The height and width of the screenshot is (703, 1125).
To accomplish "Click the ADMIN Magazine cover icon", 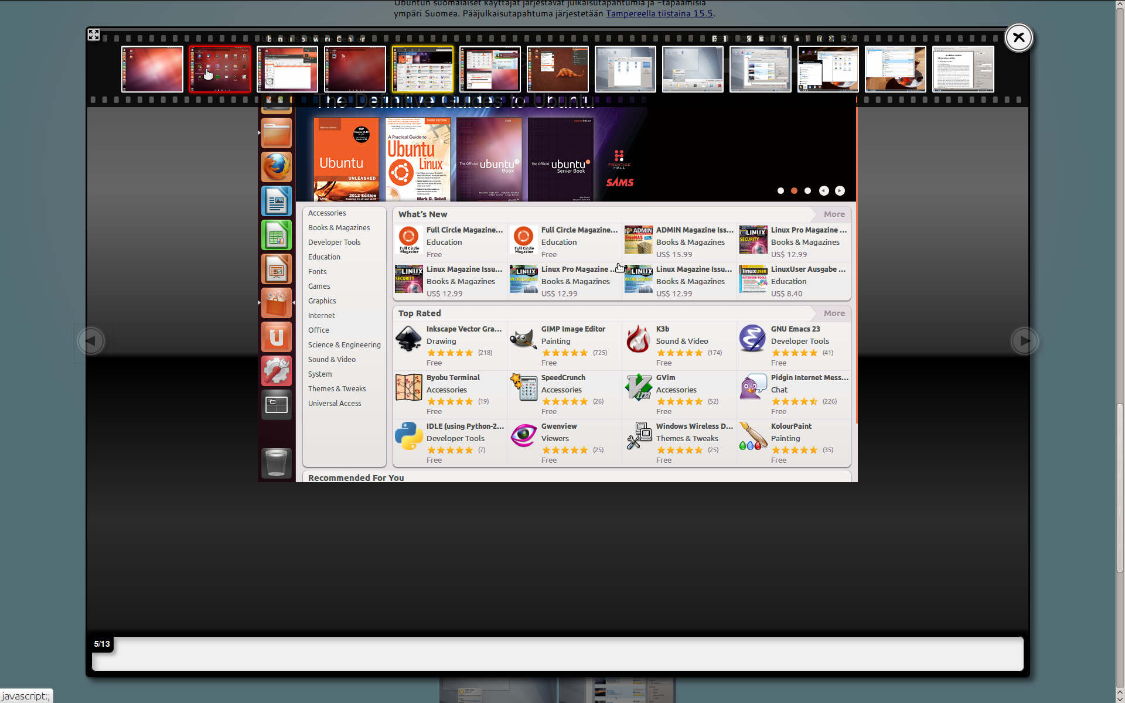I will click(x=638, y=240).
